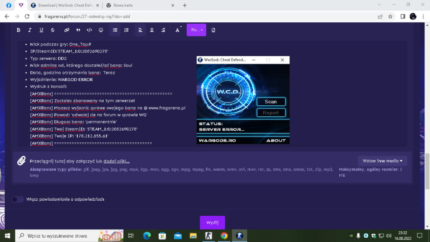This screenshot has height=242, width=430.
Task: Expand the 'Wstaw inne media' dropdown
Action: [x=382, y=161]
